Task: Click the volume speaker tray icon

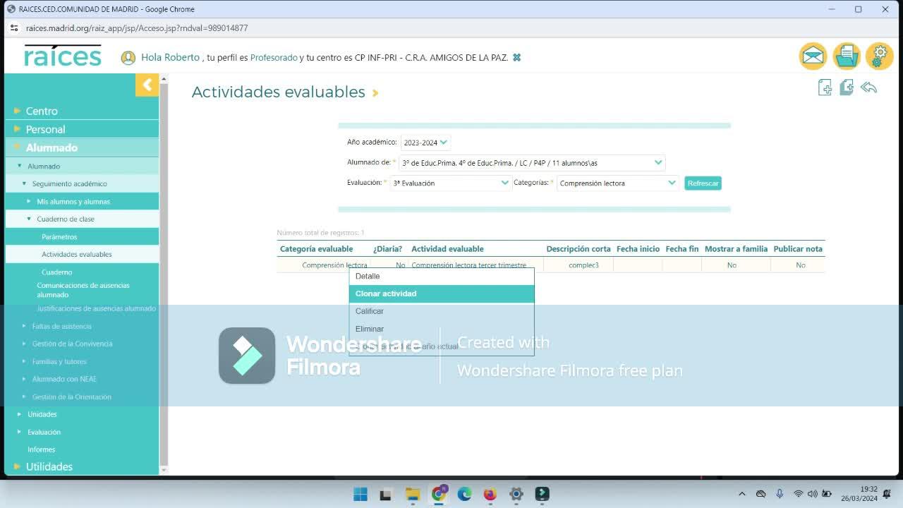Action: tap(812, 494)
